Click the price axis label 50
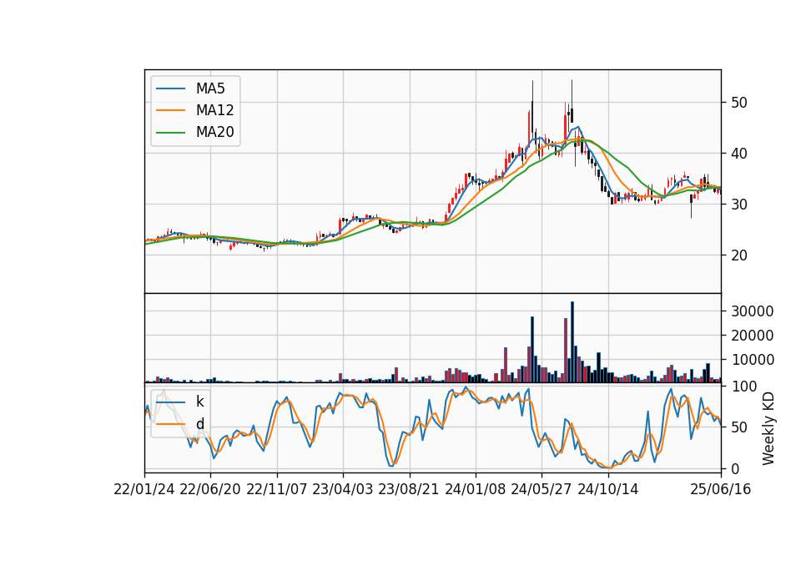Viewport: 801px width, 576px height. [739, 103]
